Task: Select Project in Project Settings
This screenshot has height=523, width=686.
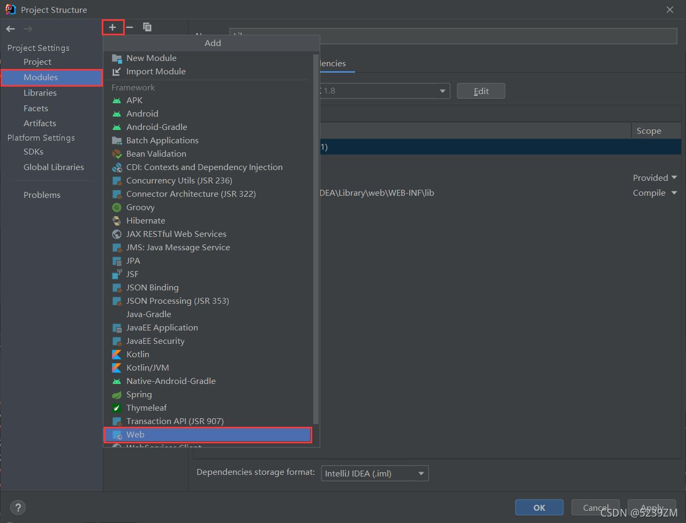Action: pos(37,62)
